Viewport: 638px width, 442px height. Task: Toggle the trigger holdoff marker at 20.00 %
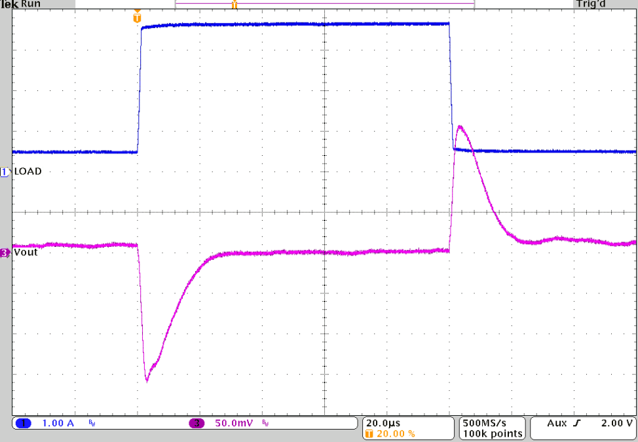click(390, 432)
